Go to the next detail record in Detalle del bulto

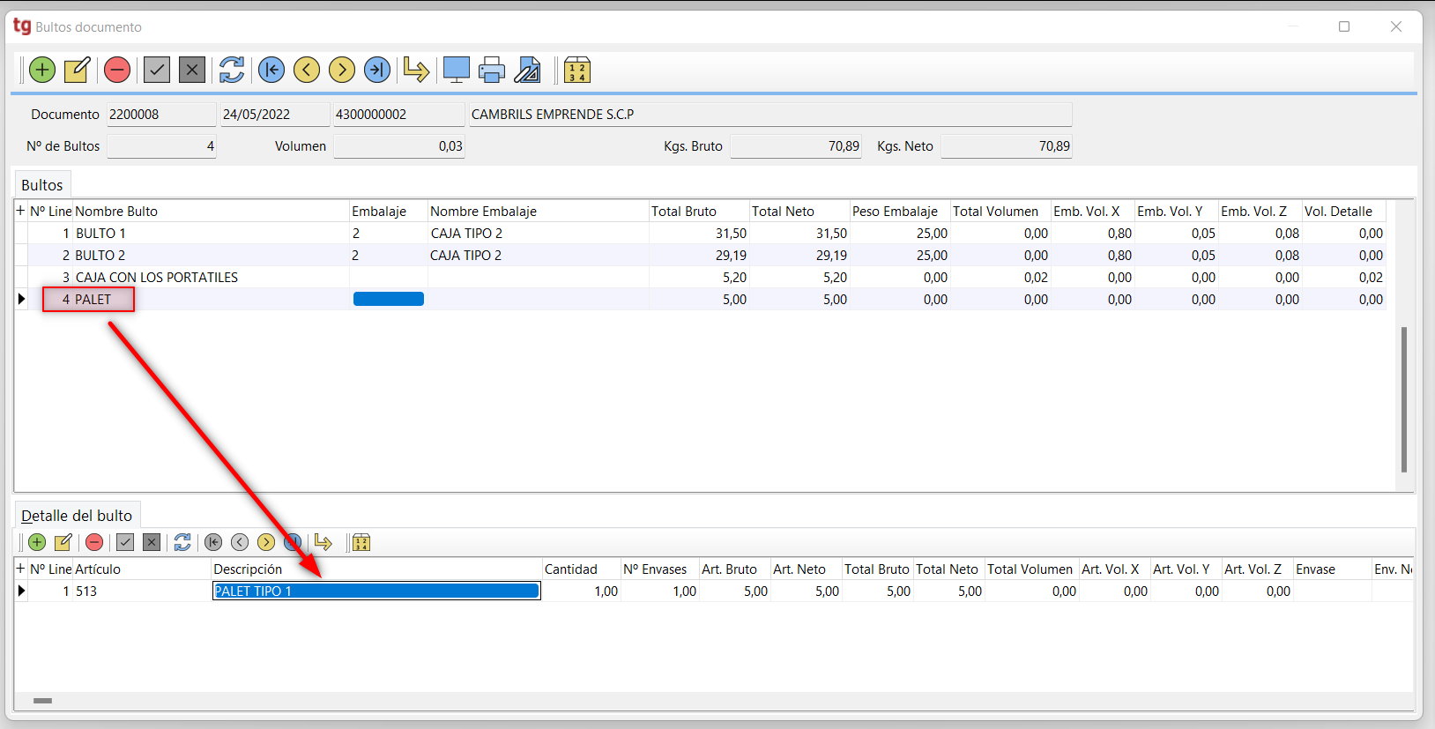tap(266, 542)
